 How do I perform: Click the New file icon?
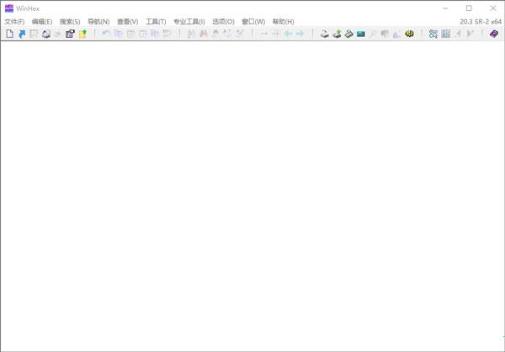point(10,34)
